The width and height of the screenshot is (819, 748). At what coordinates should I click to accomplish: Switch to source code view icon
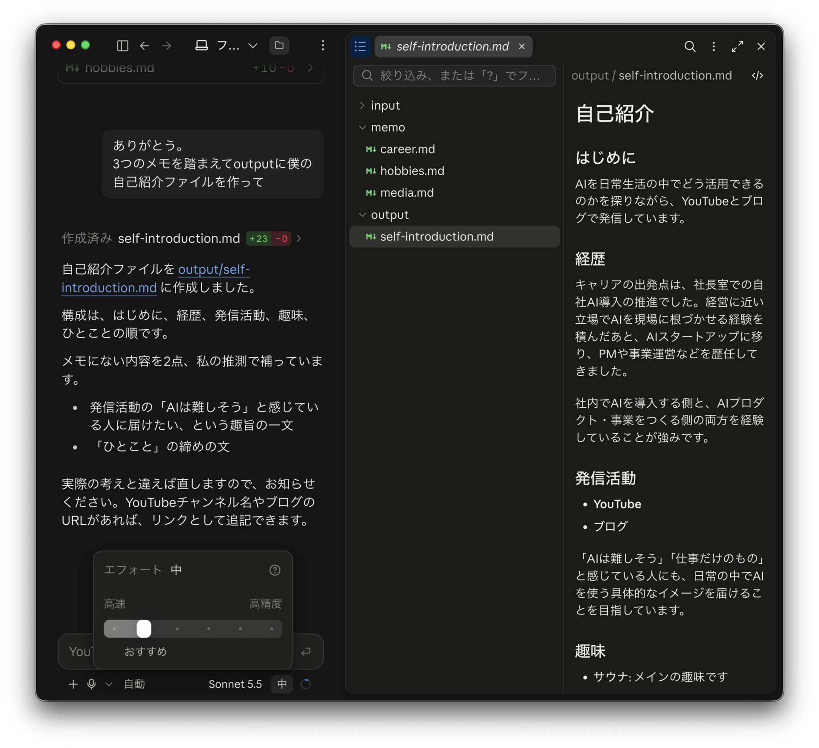(x=757, y=75)
